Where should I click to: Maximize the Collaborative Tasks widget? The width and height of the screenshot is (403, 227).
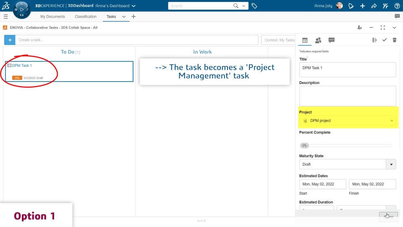[383, 28]
